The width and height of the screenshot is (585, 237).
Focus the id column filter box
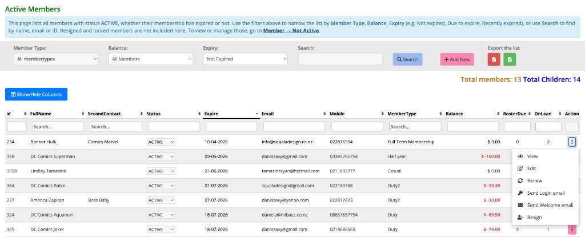point(17,127)
